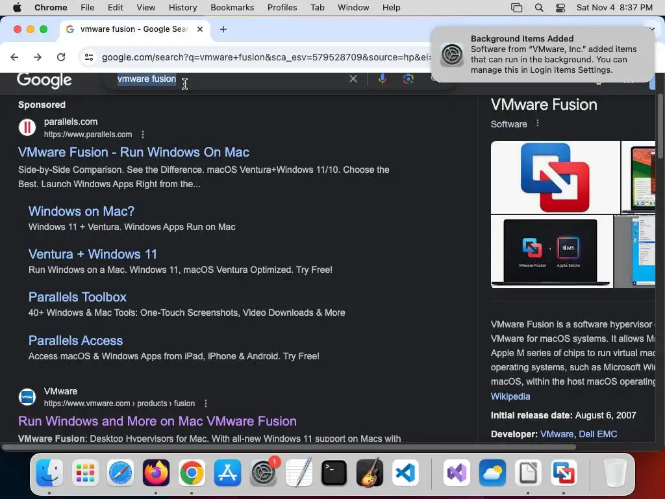Screen dimensions: 665x499
Task: Open App Store from the Dock
Action: point(227,472)
